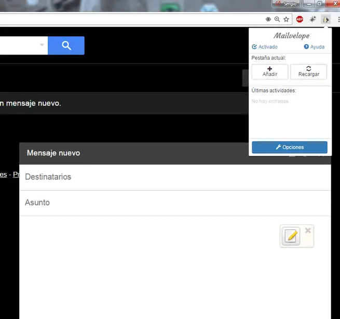340x319 pixels.
Task: Open the Adblock Plus extension icon
Action: (300, 19)
